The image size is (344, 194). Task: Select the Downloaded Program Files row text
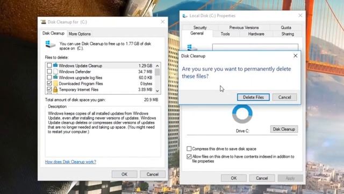(x=81, y=84)
